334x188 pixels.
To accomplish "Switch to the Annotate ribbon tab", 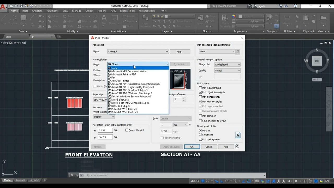I will coord(37,11).
